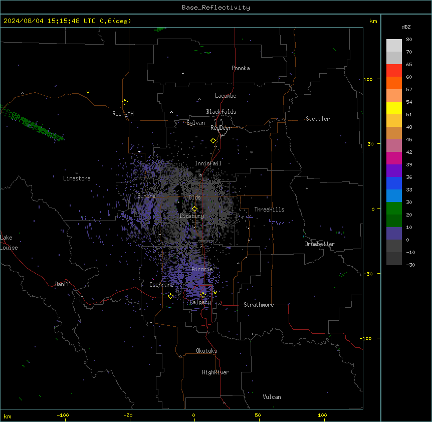Click the yellow diamond marker above RockyMH
The image size is (432, 422).
tap(125, 102)
